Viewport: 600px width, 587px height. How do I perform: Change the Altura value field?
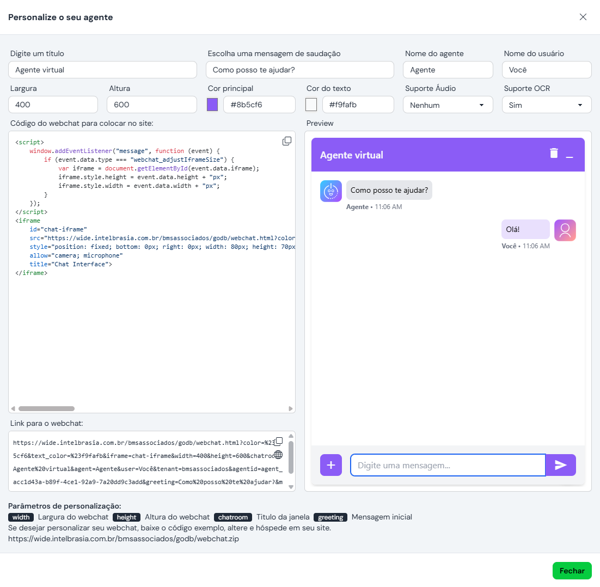152,105
